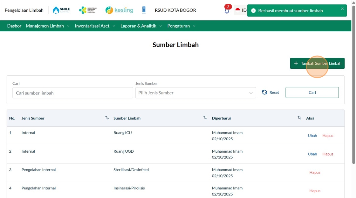356x198 pixels.
Task: Click the Kementerian Kesehatan logo
Action: pyautogui.click(x=88, y=10)
